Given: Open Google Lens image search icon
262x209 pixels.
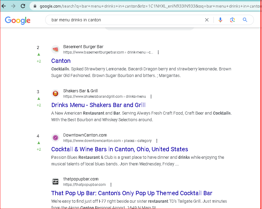Looking at the screenshot, I should point(232,20).
